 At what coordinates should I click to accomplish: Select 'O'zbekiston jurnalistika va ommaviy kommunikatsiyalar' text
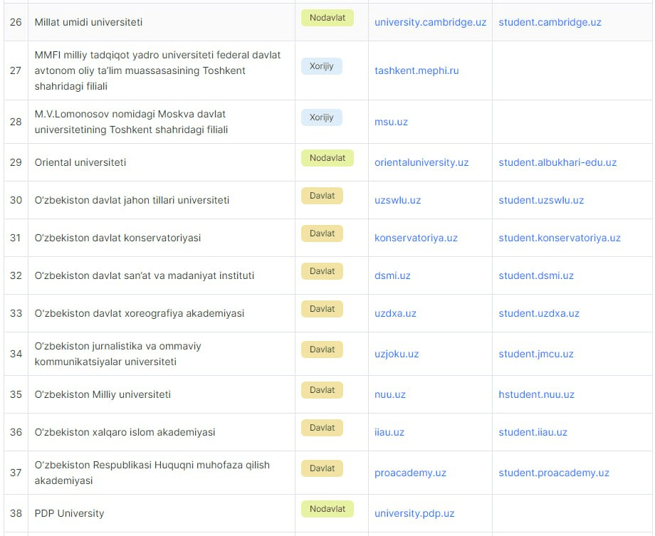pos(117,354)
